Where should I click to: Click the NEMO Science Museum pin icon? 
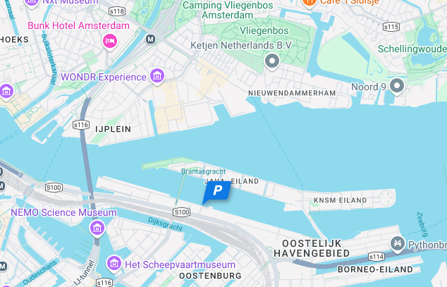(x=97, y=228)
